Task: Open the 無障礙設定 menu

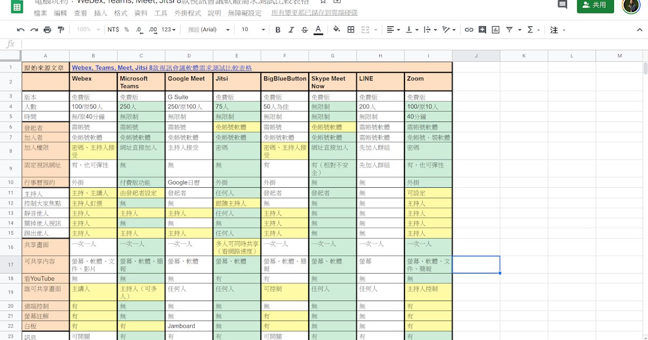Action: coord(245,13)
